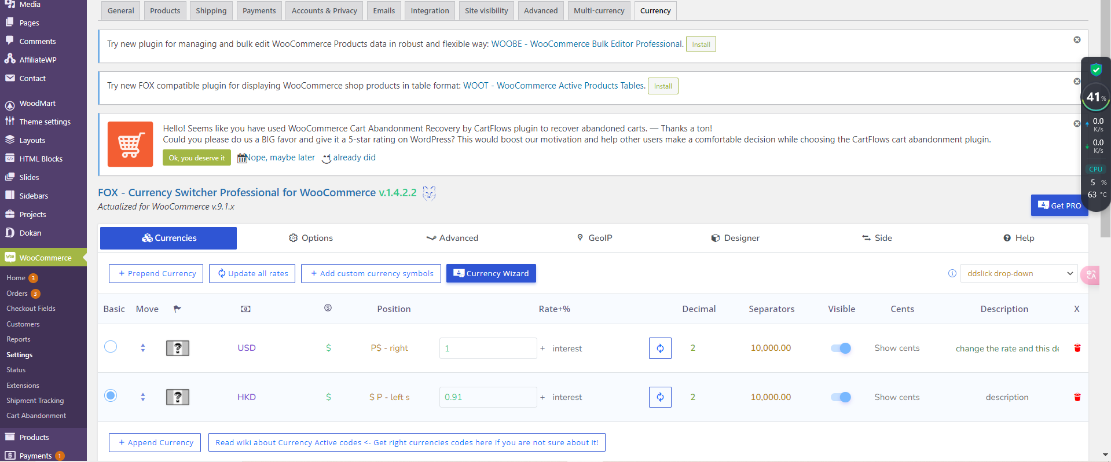This screenshot has height=462, width=1111.
Task: Open Theme settings in sidebar
Action: pos(45,122)
